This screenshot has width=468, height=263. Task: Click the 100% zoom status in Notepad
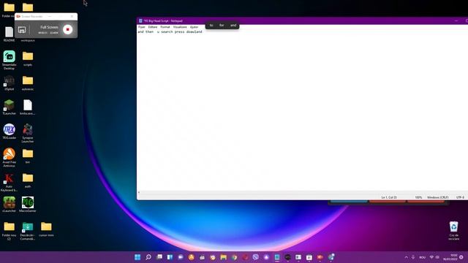418,197
